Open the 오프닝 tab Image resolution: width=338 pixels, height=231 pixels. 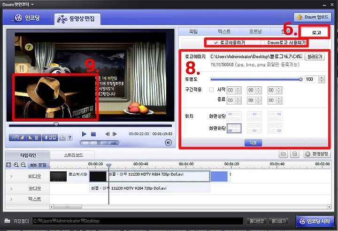click(255, 31)
